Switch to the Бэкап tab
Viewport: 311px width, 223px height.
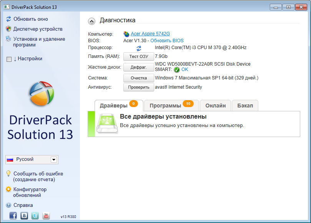[245, 106]
